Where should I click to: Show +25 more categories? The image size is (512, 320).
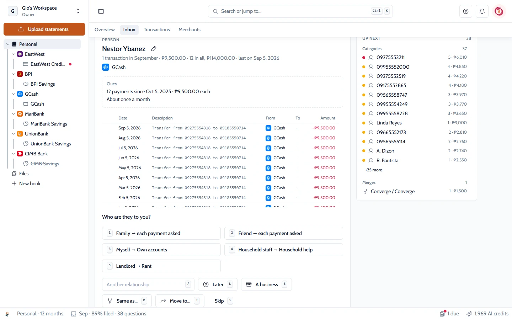(374, 170)
